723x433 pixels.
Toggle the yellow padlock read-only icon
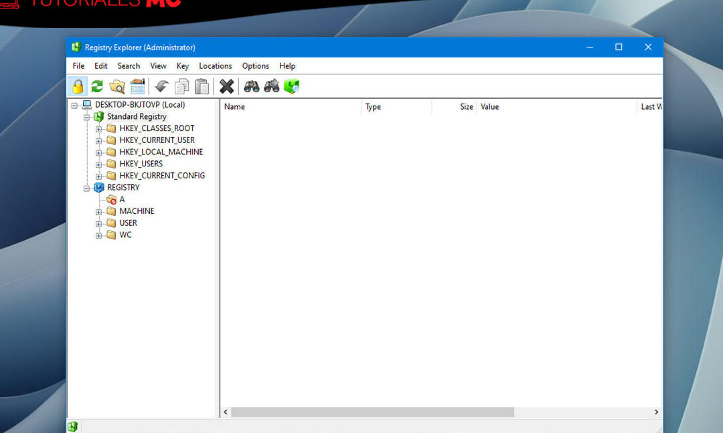78,86
